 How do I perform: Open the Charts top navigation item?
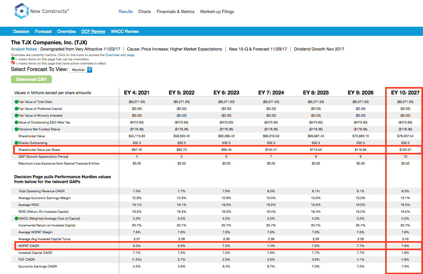click(x=145, y=11)
